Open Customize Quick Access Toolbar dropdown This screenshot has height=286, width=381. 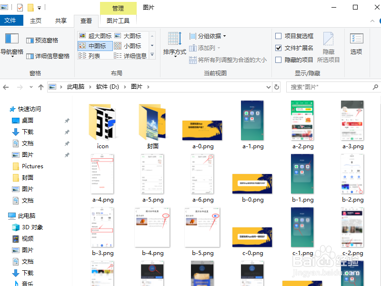click(x=39, y=8)
